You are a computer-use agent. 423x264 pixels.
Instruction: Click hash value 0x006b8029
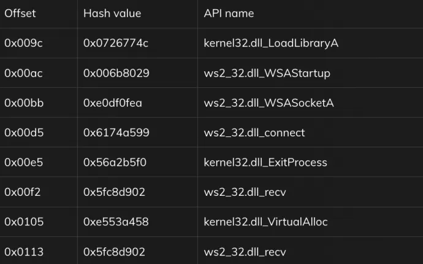116,73
